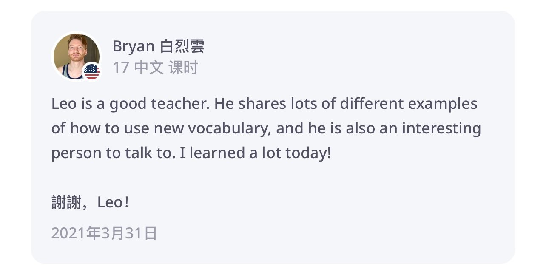Open the reviewer name Bryan
546x275 pixels.
pos(133,46)
